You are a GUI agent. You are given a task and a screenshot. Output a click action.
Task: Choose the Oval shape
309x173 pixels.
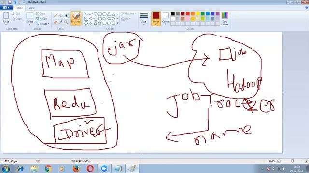coord(96,14)
